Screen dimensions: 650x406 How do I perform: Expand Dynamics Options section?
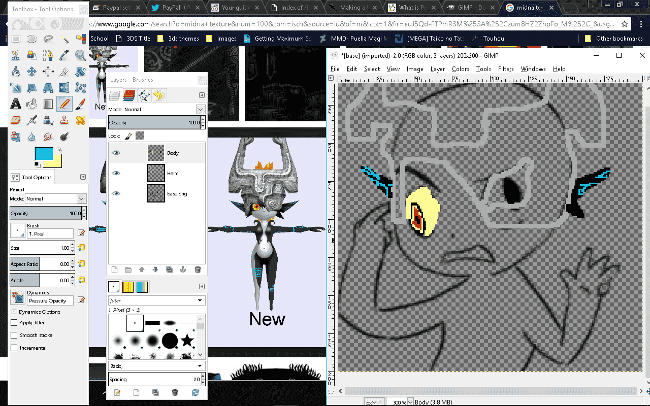pos(14,312)
